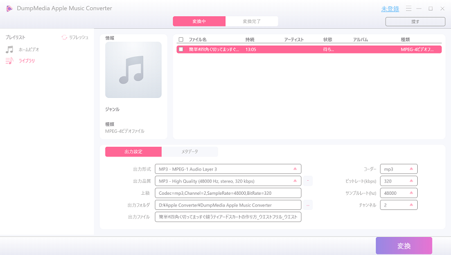This screenshot has height=255, width=451.
Task: Switch to the 変換完了 tab
Action: [x=251, y=21]
